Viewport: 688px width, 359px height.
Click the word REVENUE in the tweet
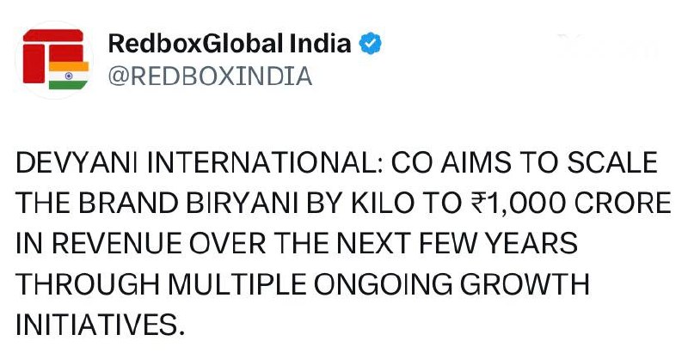(117, 243)
